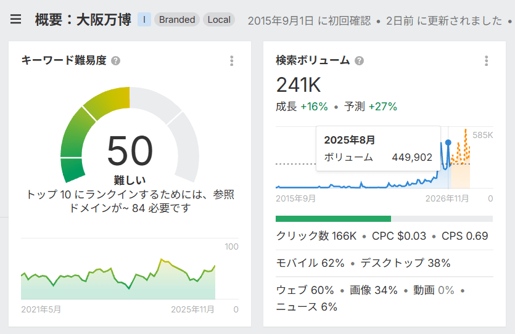Click the 241K search volume number
The image size is (515, 334).
coord(299,85)
